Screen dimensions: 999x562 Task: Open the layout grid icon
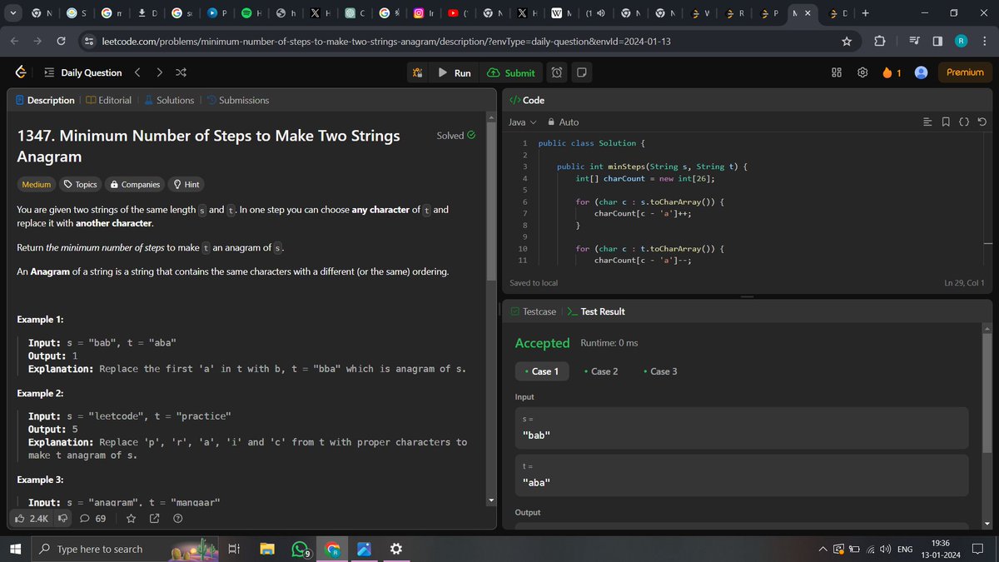837,72
